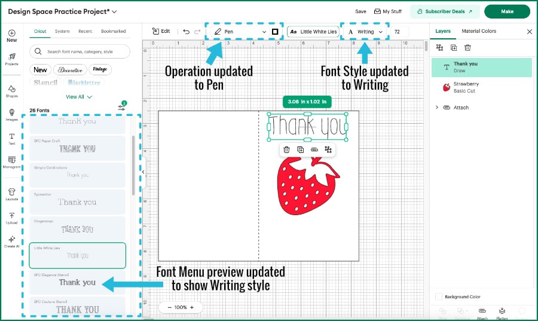
Task: Click the My Stuff icon
Action: tap(388, 11)
